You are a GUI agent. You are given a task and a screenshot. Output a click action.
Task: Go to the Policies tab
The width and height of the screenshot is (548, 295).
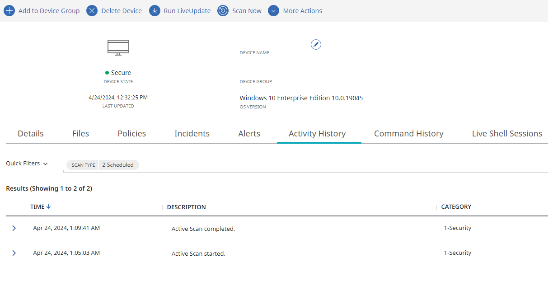(x=131, y=134)
